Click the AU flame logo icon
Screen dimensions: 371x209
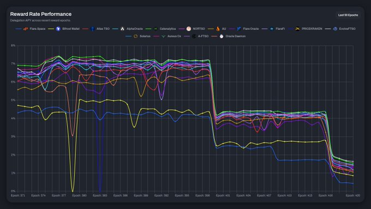pyautogui.click(x=218, y=28)
